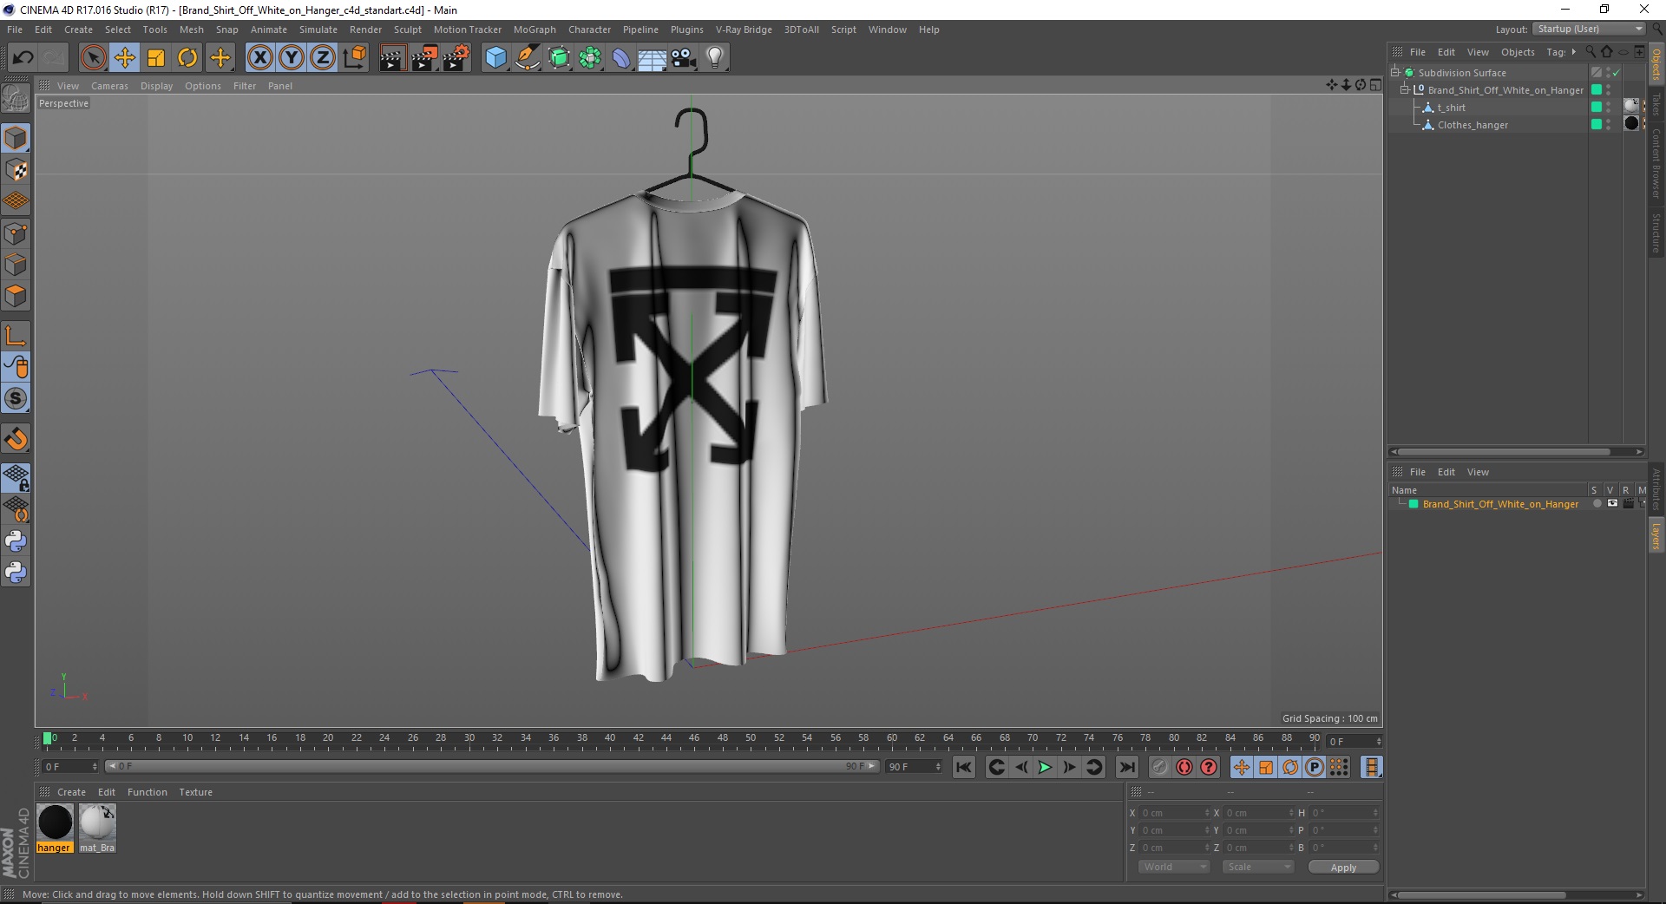Click the Apply coordinates button
The width and height of the screenshot is (1666, 904).
(1343, 868)
